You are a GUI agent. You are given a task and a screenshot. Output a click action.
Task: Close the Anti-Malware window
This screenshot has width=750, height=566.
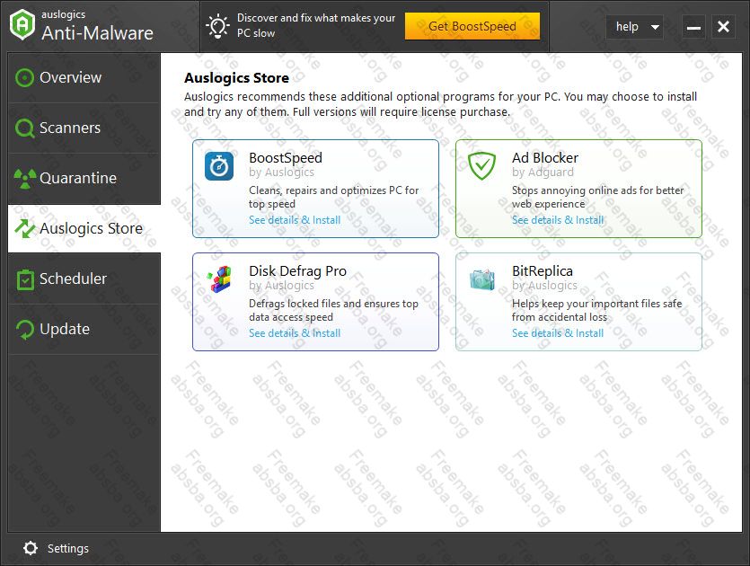tap(723, 26)
